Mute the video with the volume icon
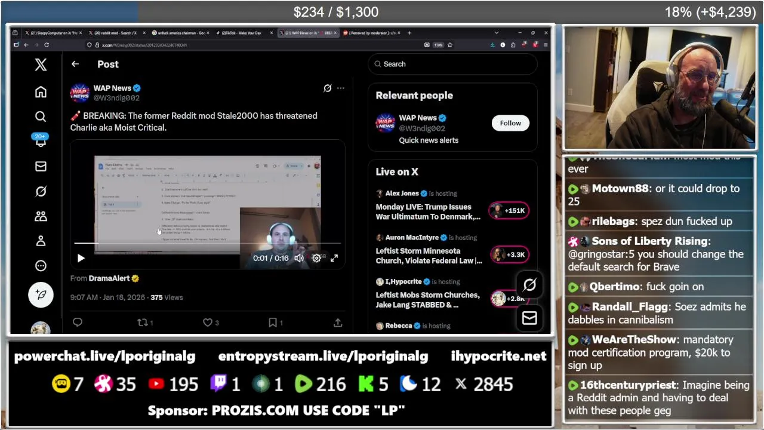The width and height of the screenshot is (764, 430). click(x=299, y=258)
